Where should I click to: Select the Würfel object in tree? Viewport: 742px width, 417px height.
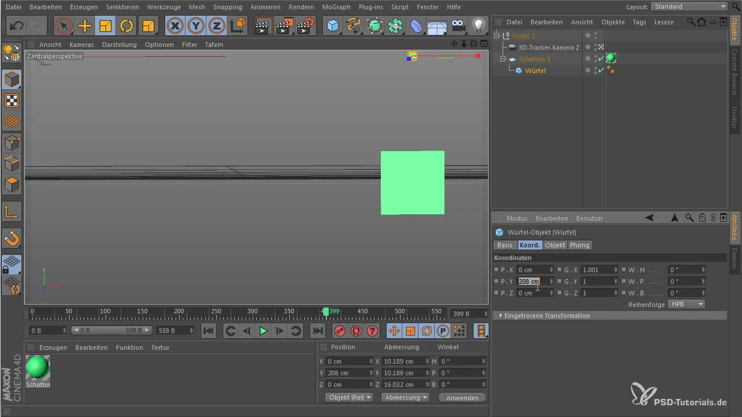pyautogui.click(x=534, y=71)
